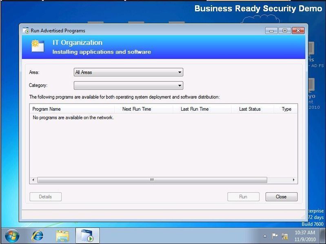Click the network status tray icon
Image resolution: width=326 pixels, height=244 pixels.
point(285,236)
